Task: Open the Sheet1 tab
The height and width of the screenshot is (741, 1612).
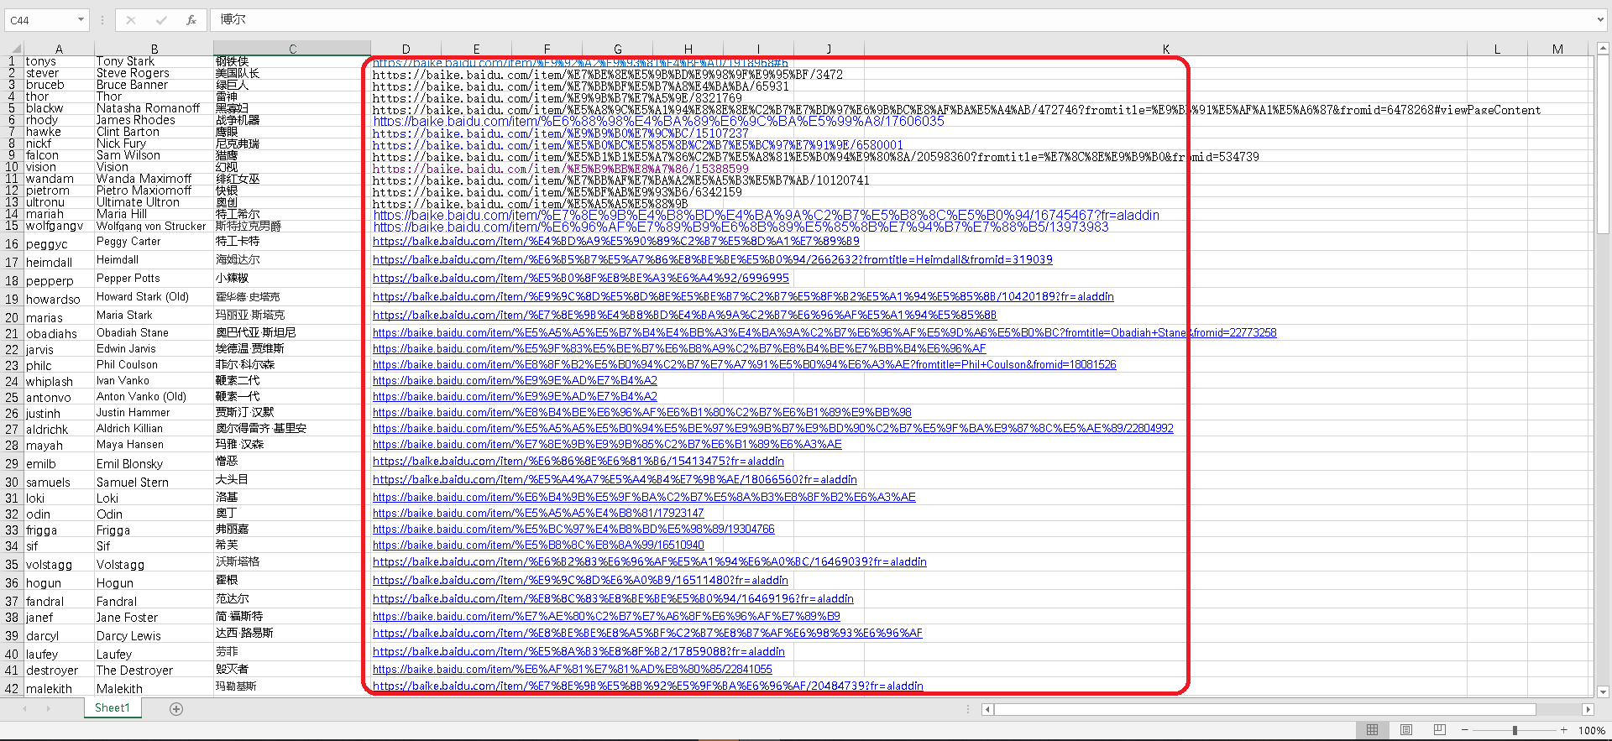Action: [x=113, y=708]
